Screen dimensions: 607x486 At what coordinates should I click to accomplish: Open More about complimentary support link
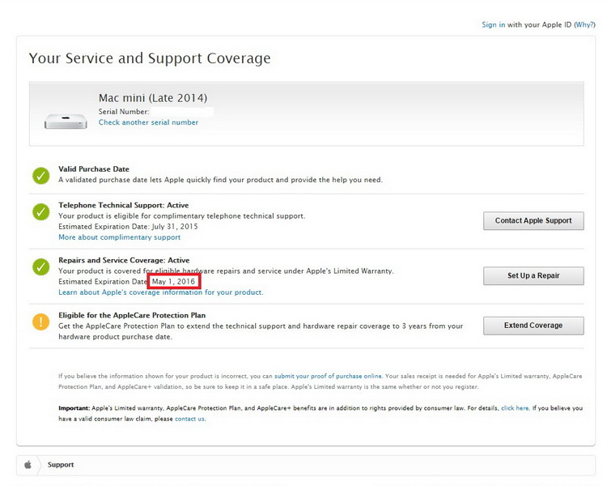coord(119,237)
